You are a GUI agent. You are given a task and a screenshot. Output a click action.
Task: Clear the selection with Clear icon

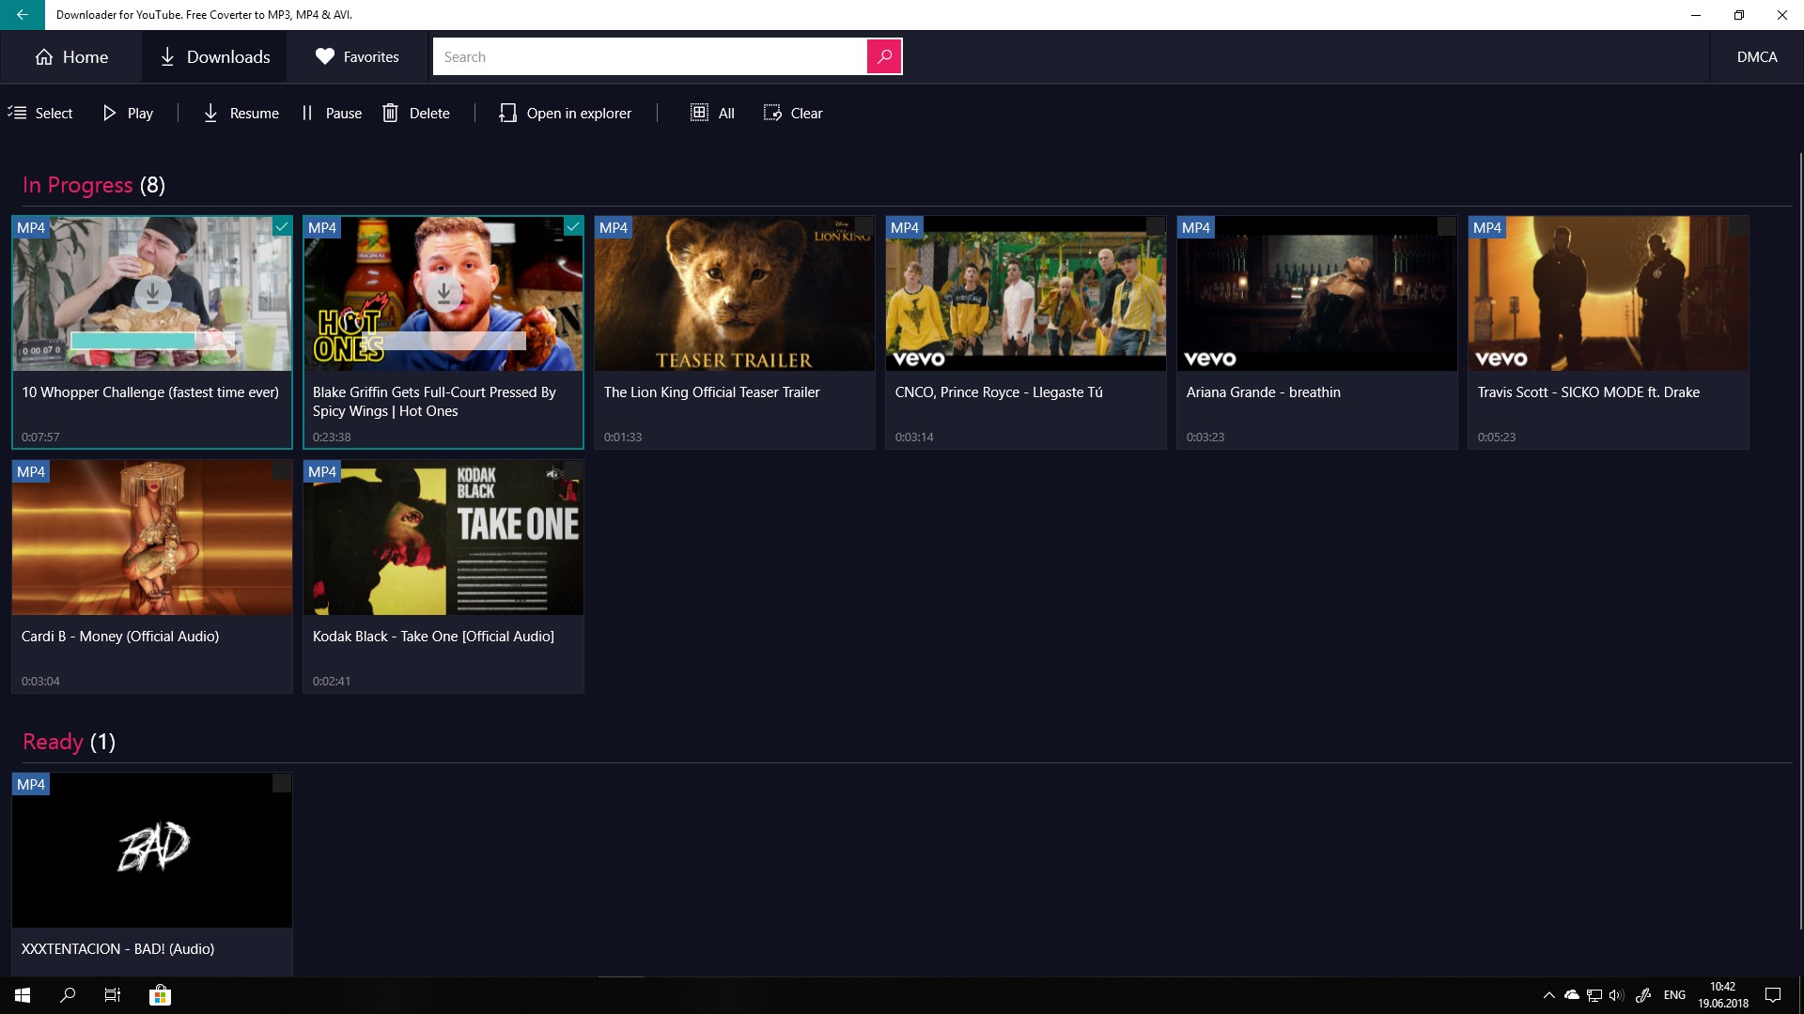[x=772, y=113]
